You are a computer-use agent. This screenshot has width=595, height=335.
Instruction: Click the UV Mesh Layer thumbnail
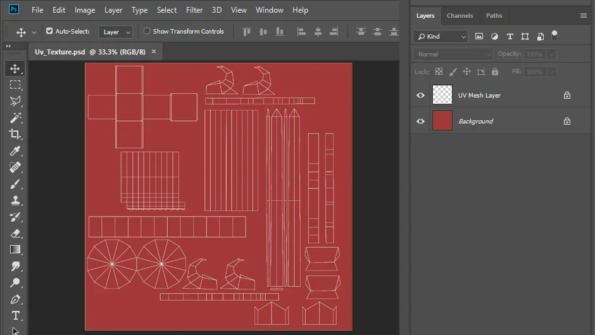click(442, 94)
